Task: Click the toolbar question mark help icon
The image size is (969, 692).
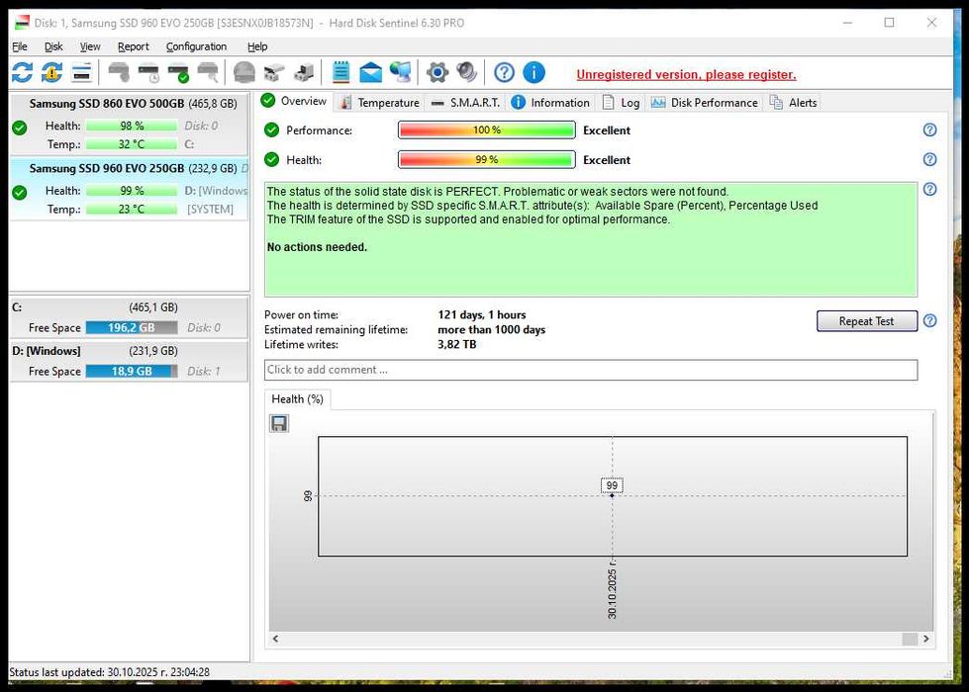Action: 504,73
